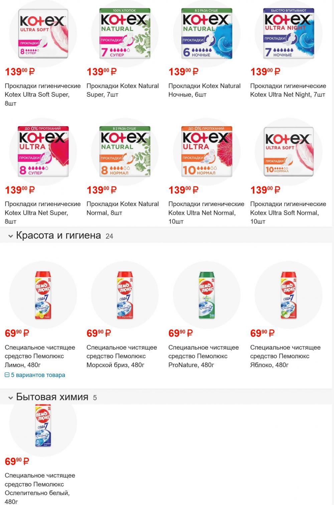Open Kotex Ultra Net Super 8шт image

pyautogui.click(x=43, y=152)
